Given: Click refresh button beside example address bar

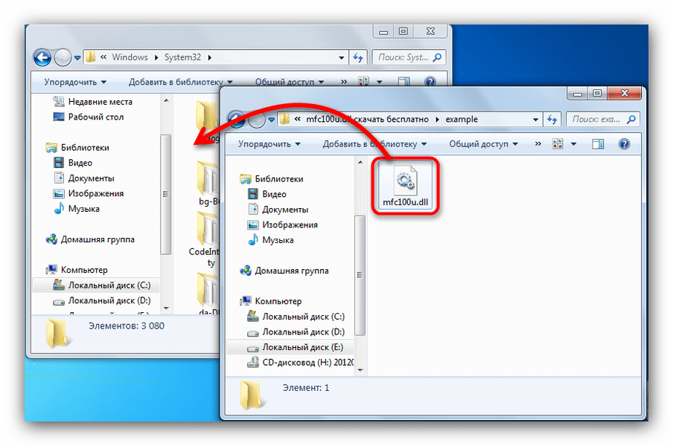Looking at the screenshot, I should [552, 119].
